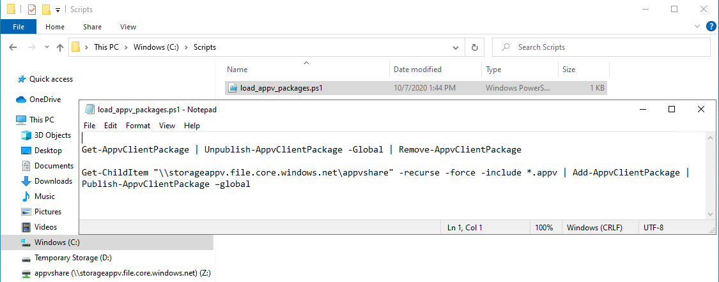The image size is (719, 282).
Task: Sort by Date modified column header
Action: click(x=417, y=70)
